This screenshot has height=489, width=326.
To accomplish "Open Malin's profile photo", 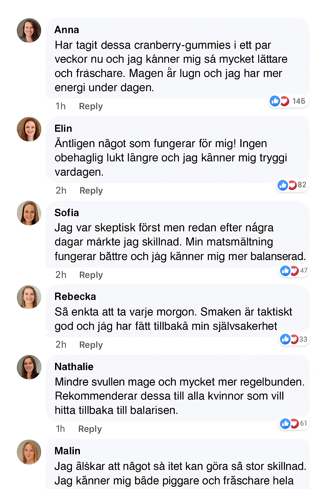I will [29, 452].
